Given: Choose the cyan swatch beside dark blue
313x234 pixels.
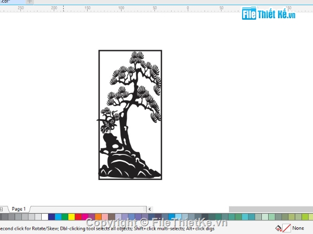Looking at the screenshot, I should tap(58, 217).
